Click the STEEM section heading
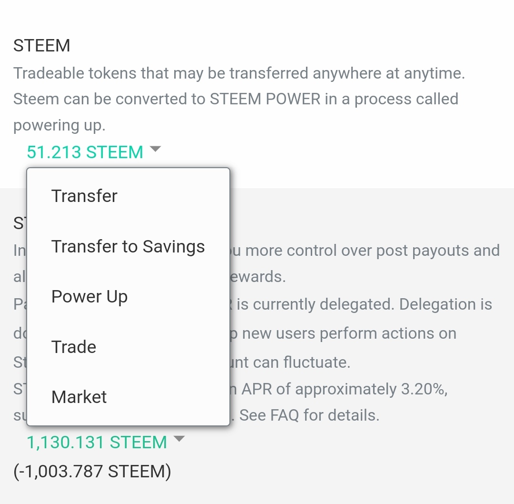The width and height of the screenshot is (514, 504). pos(42,46)
